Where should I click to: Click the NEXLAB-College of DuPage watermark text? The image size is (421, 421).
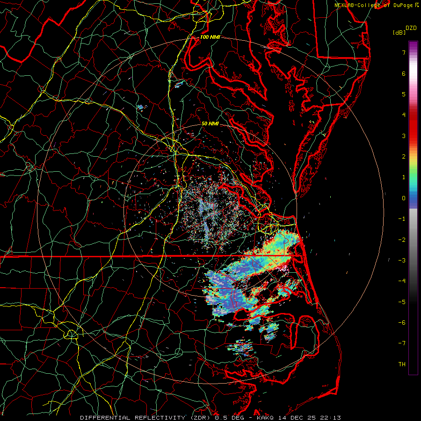pos(375,5)
